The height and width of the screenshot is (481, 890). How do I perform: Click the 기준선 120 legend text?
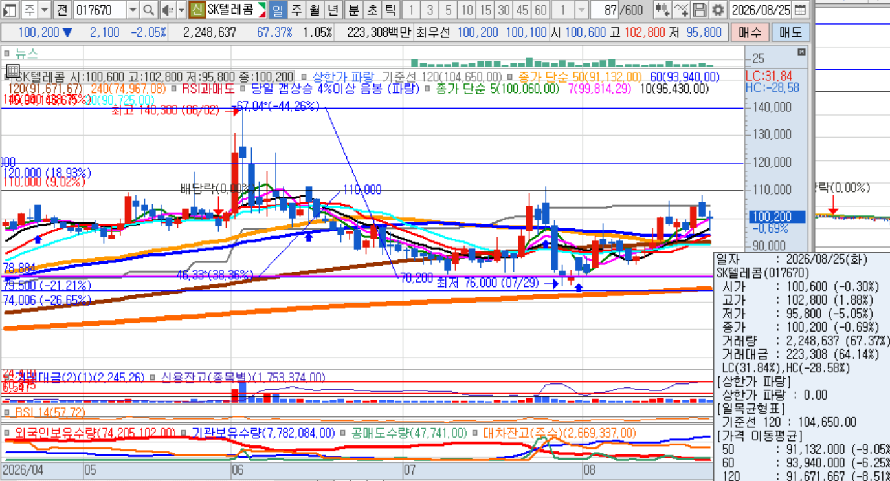coord(441,78)
